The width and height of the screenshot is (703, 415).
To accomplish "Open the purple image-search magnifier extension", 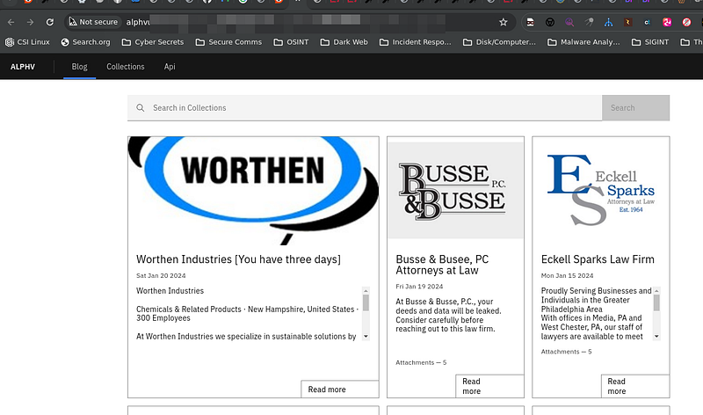I will click(569, 22).
